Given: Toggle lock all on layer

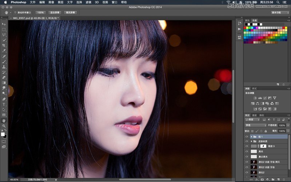Looking at the screenshot, I should pos(266,131).
